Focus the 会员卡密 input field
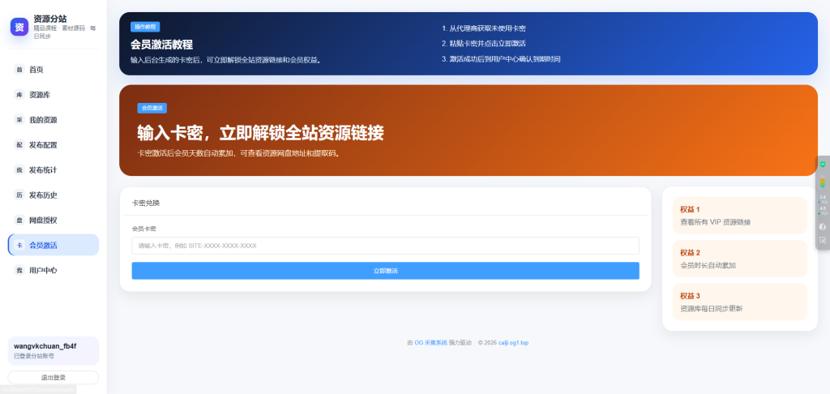Image resolution: width=830 pixels, height=394 pixels. pos(385,246)
